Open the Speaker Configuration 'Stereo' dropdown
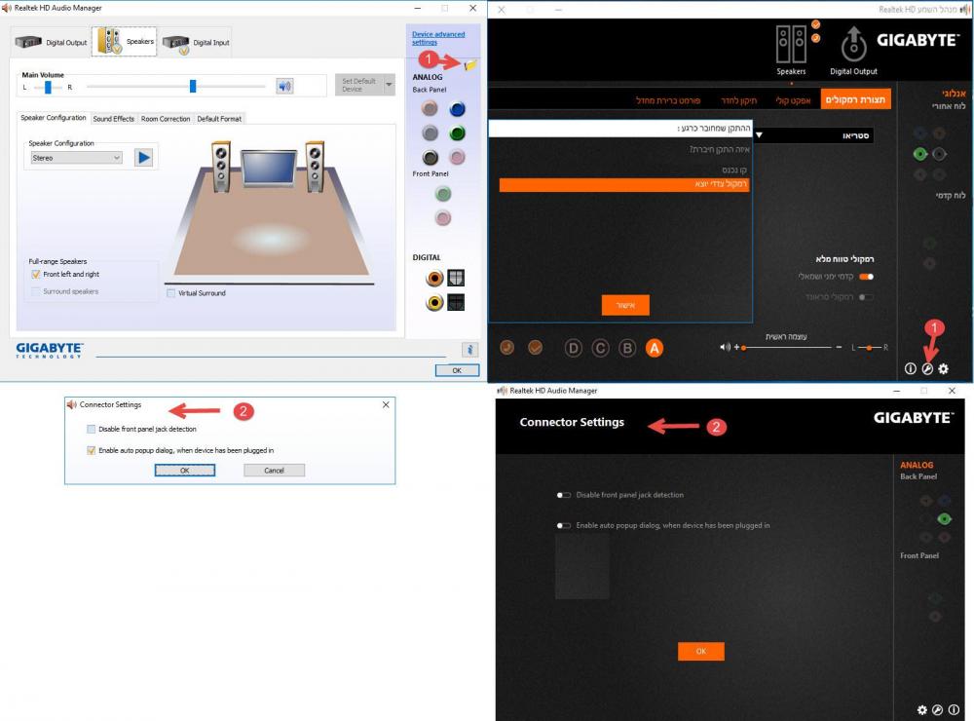Viewport: 974px width, 721px height. (76, 158)
